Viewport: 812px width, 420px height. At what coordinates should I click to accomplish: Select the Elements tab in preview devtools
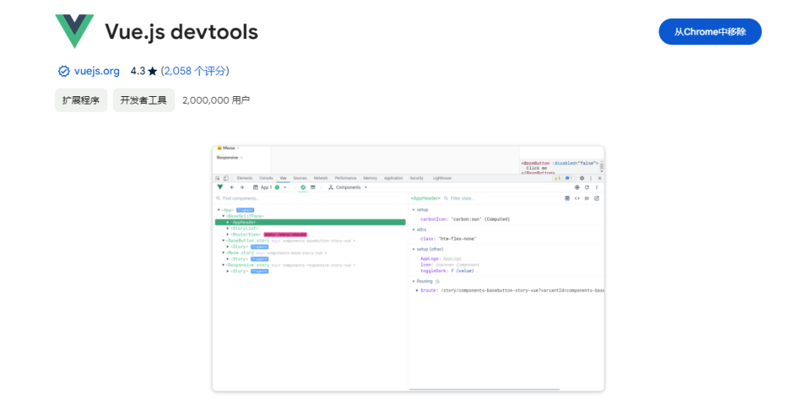click(x=244, y=178)
